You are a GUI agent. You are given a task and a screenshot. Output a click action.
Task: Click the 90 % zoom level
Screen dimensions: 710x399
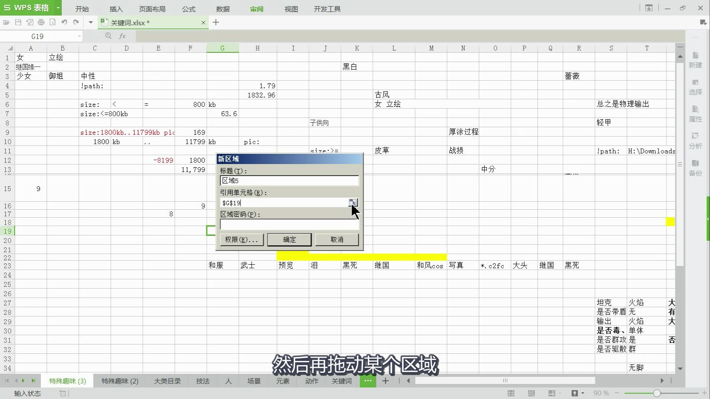(601, 393)
